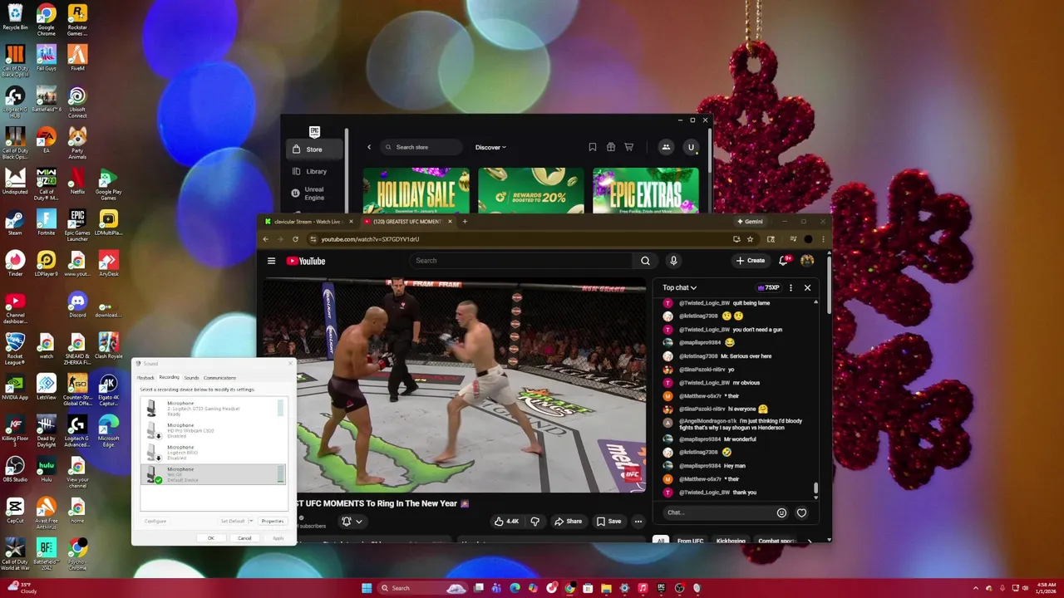The image size is (1064, 598).
Task: Select the HD Pro Webcam C920 microphone
Action: coord(214,430)
